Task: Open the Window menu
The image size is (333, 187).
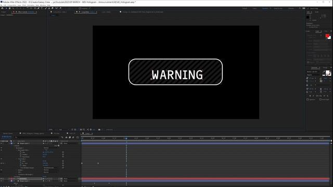Action: click(x=43, y=5)
